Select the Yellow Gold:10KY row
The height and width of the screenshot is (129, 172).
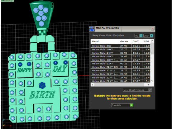(x=120, y=49)
